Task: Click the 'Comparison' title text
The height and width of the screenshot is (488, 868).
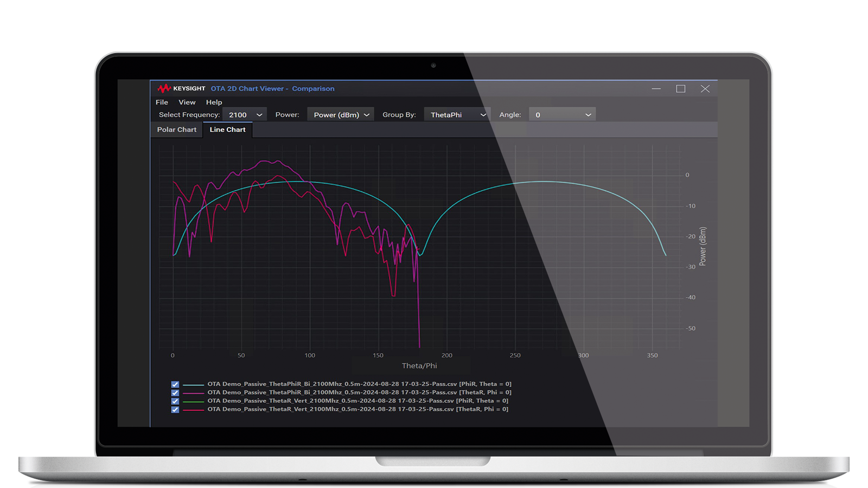Action: [313, 88]
